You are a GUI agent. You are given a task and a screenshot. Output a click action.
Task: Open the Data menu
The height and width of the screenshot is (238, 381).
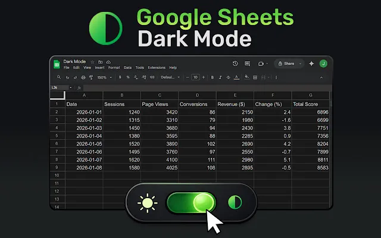click(127, 68)
